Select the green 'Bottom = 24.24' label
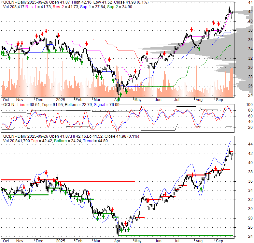254x243 pixels. point(68,141)
